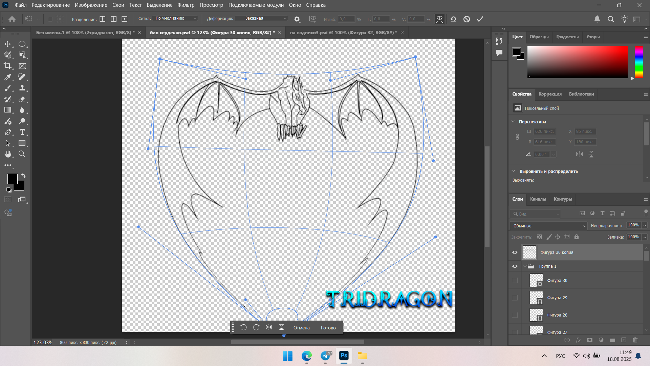Select the Type tool in the toolbar
The image size is (650, 366).
[22, 132]
